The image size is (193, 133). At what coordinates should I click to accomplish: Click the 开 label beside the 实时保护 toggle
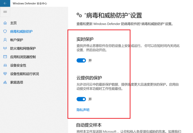coord(90,61)
